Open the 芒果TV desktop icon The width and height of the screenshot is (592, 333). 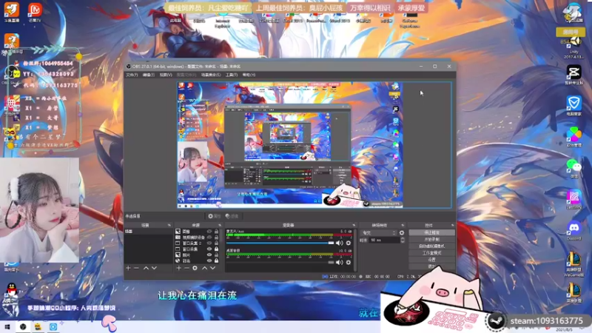pos(35,12)
